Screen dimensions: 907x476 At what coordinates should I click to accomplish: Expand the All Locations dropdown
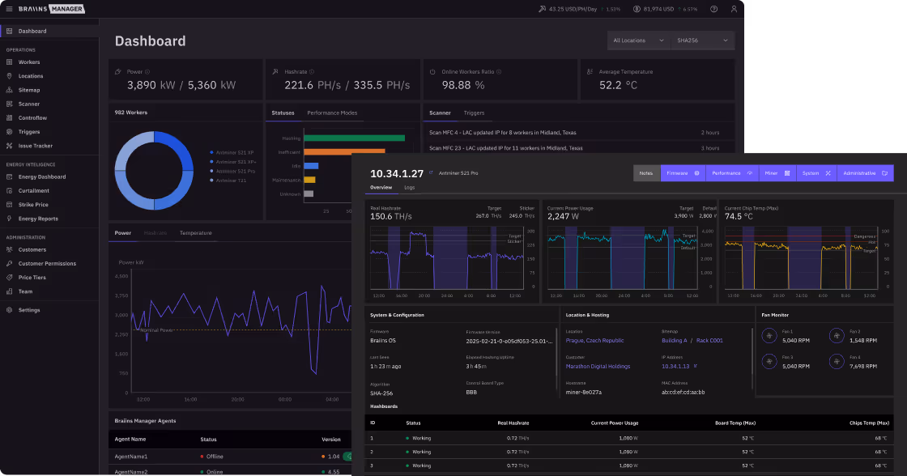click(639, 40)
